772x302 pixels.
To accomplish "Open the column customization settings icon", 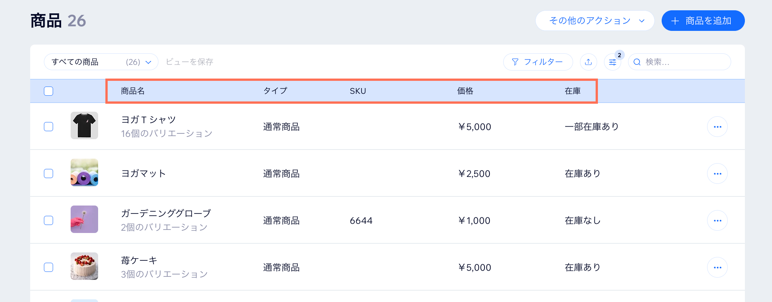I will pos(612,62).
